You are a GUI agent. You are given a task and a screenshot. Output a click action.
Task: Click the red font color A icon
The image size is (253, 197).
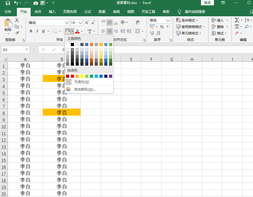77,31
